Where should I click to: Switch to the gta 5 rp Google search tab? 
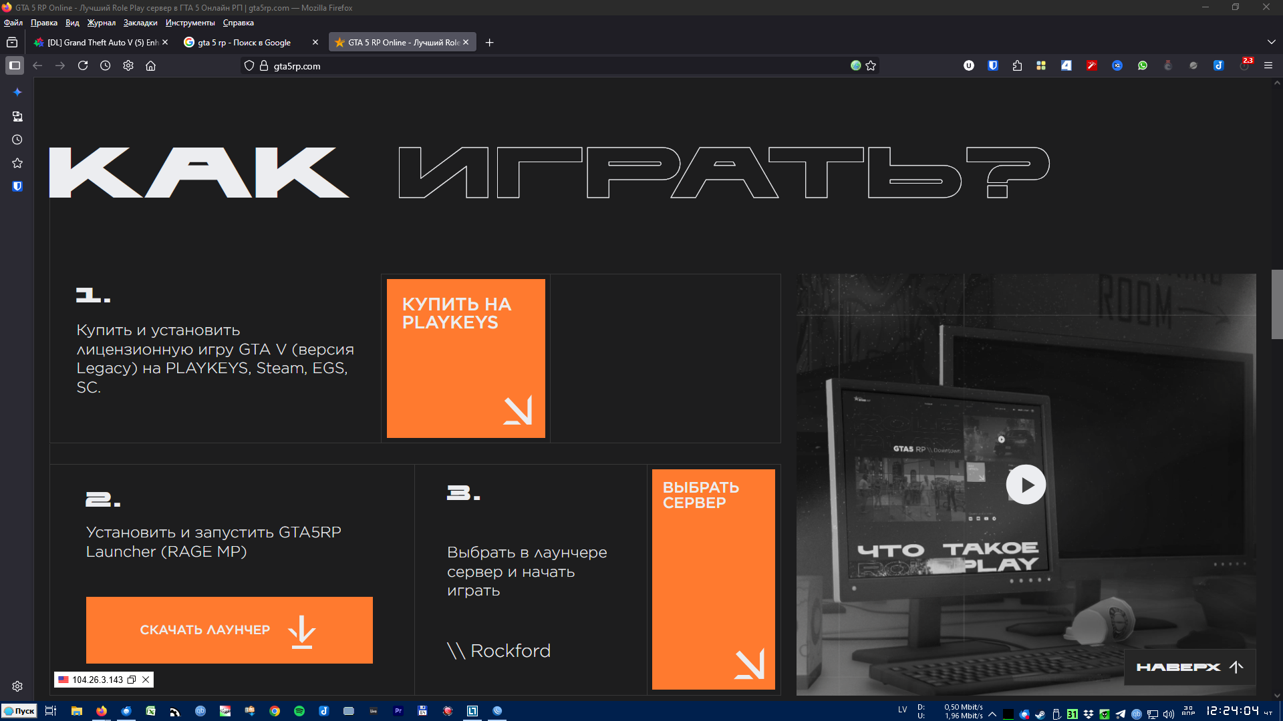[x=244, y=42]
